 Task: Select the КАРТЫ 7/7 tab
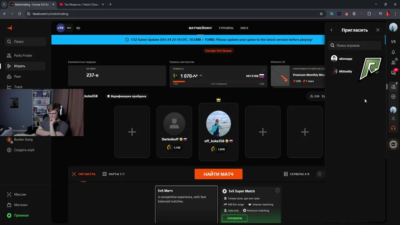click(x=113, y=174)
